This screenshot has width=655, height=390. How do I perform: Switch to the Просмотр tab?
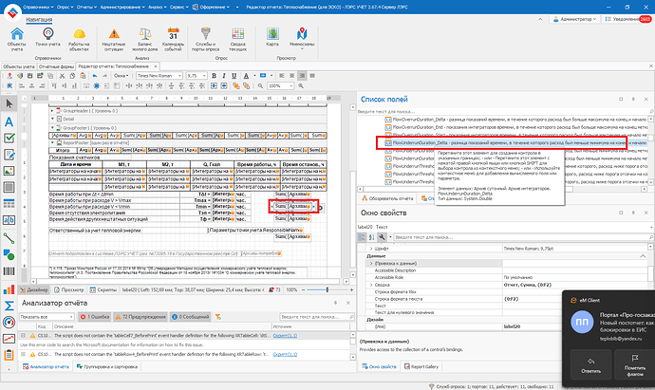(69, 289)
